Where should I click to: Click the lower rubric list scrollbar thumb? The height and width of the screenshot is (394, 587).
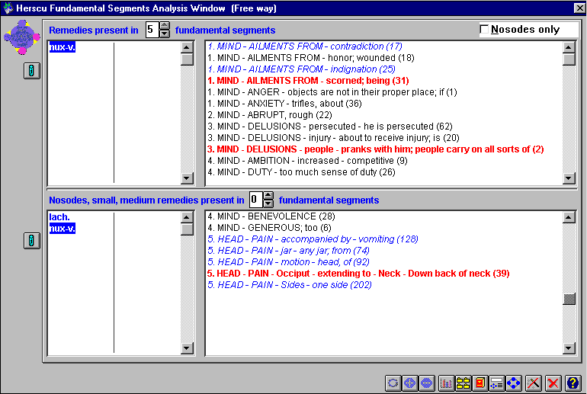[x=569, y=299]
